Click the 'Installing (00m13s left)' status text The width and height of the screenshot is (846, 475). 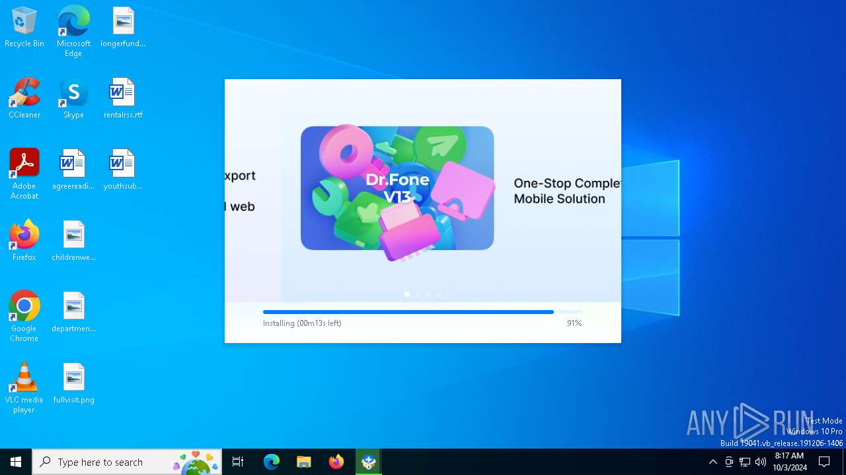point(302,323)
